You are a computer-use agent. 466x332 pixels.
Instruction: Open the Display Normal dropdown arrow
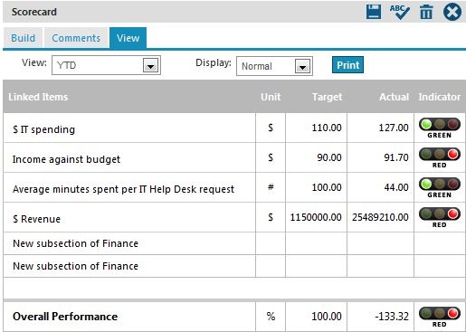[302, 66]
